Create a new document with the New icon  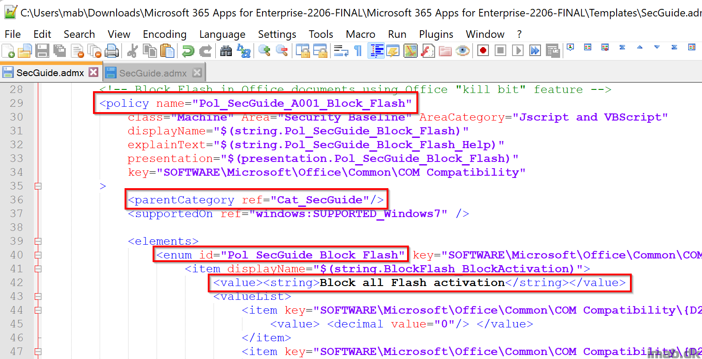[x=8, y=51]
